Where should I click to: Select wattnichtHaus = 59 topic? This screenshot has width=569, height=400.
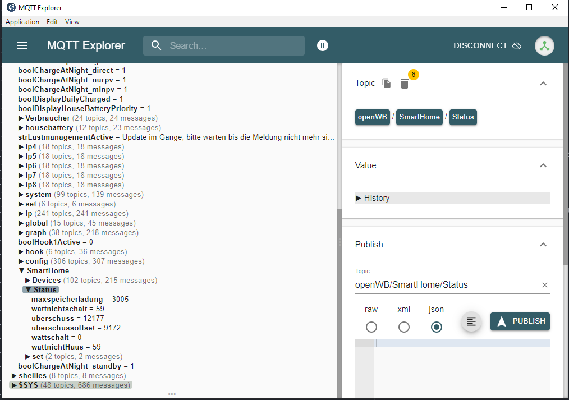(66, 347)
